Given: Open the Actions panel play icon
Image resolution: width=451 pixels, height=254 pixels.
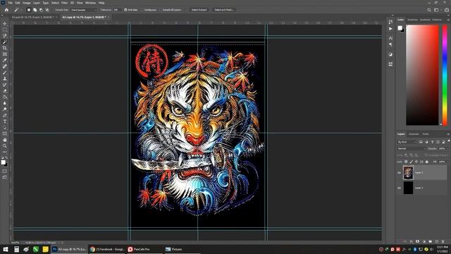Looking at the screenshot, I should click(x=390, y=29).
